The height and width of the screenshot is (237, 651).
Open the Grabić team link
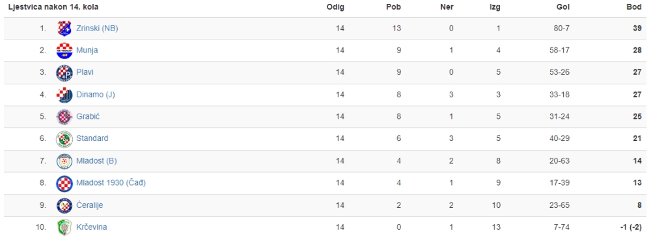[88, 116]
